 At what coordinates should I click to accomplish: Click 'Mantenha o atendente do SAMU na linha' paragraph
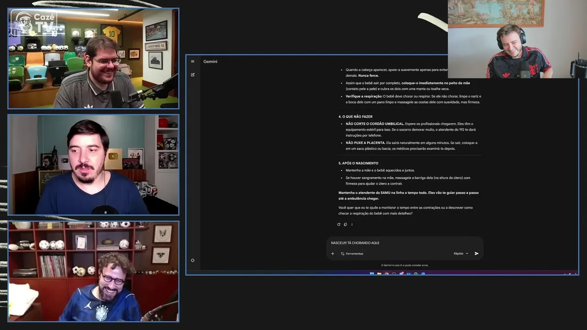[409, 196]
